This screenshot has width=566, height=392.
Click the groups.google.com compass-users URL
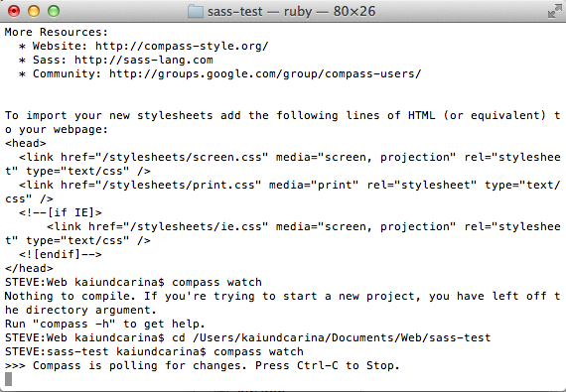[x=265, y=73]
